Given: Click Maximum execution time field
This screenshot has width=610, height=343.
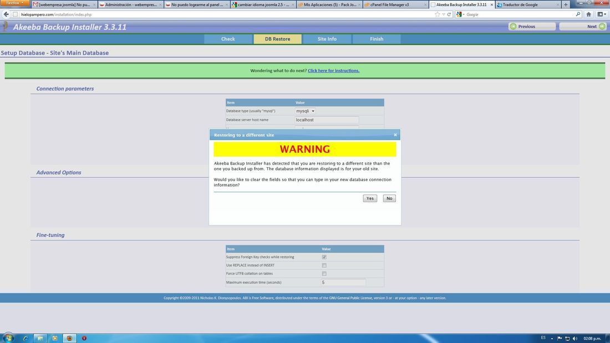Looking at the screenshot, I should [x=343, y=283].
